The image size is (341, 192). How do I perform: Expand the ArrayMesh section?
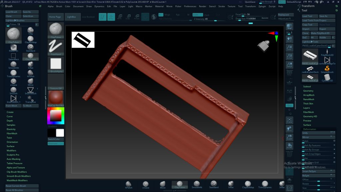[309, 95]
